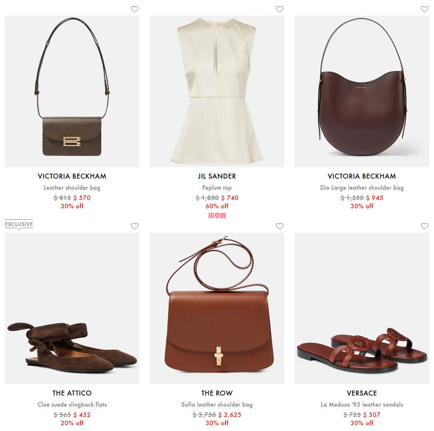View the red Versace sandals photo

(x=362, y=308)
